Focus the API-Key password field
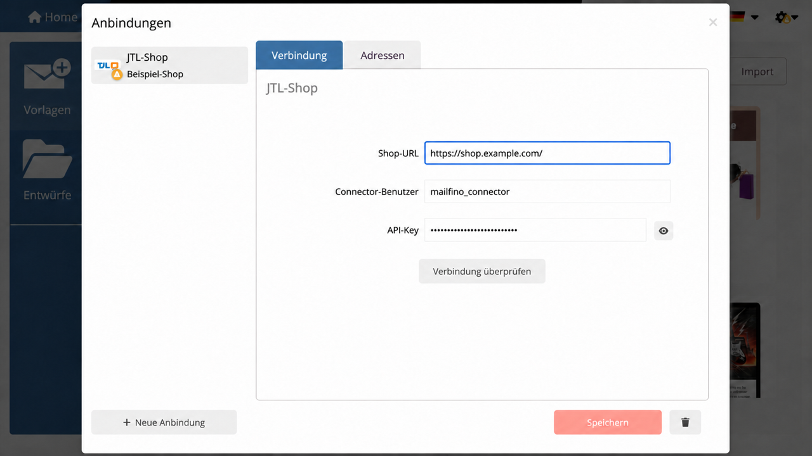This screenshot has width=812, height=456. tap(535, 230)
